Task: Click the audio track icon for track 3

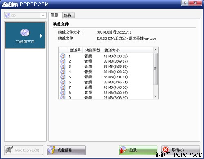Action: click(x=63, y=66)
